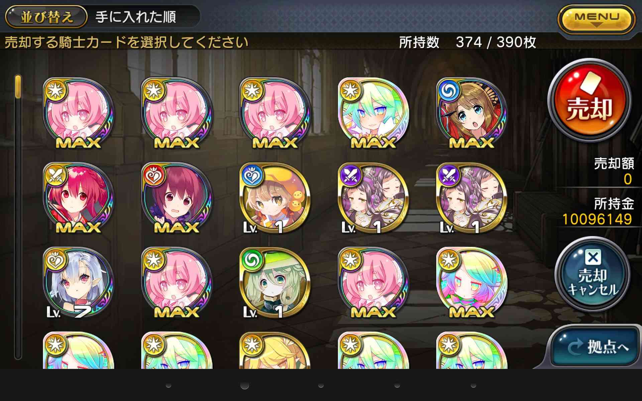Viewport: 642px width, 401px height.
Task: Click the vertical card list scrollbar
Action: point(18,217)
